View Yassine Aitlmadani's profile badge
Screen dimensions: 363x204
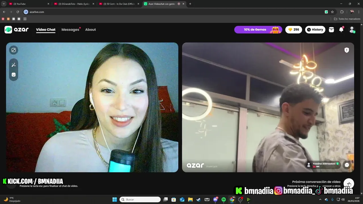pyautogui.click(x=323, y=165)
